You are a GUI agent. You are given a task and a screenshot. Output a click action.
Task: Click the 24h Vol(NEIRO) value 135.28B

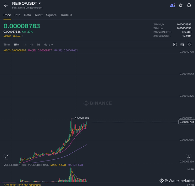(186, 32)
